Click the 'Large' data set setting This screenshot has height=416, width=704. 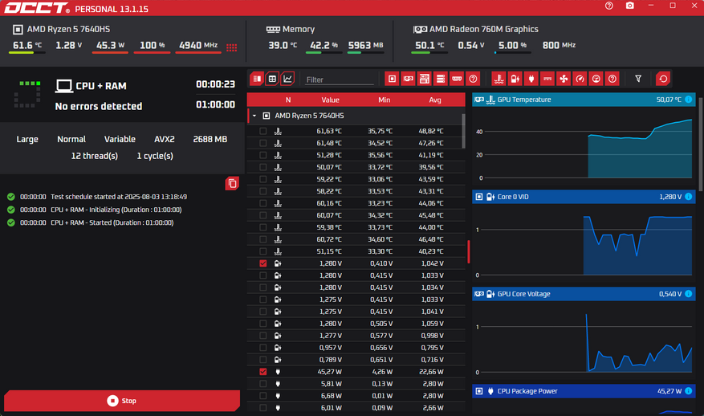[x=27, y=139]
